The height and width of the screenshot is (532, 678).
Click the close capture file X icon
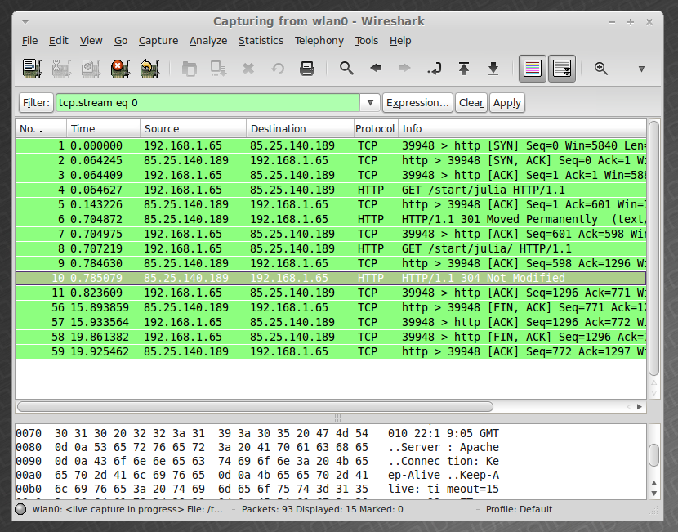point(248,69)
